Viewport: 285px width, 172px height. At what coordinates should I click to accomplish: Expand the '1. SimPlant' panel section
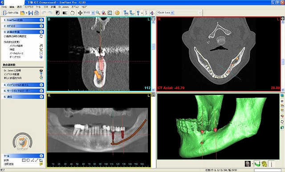click(x=41, y=20)
